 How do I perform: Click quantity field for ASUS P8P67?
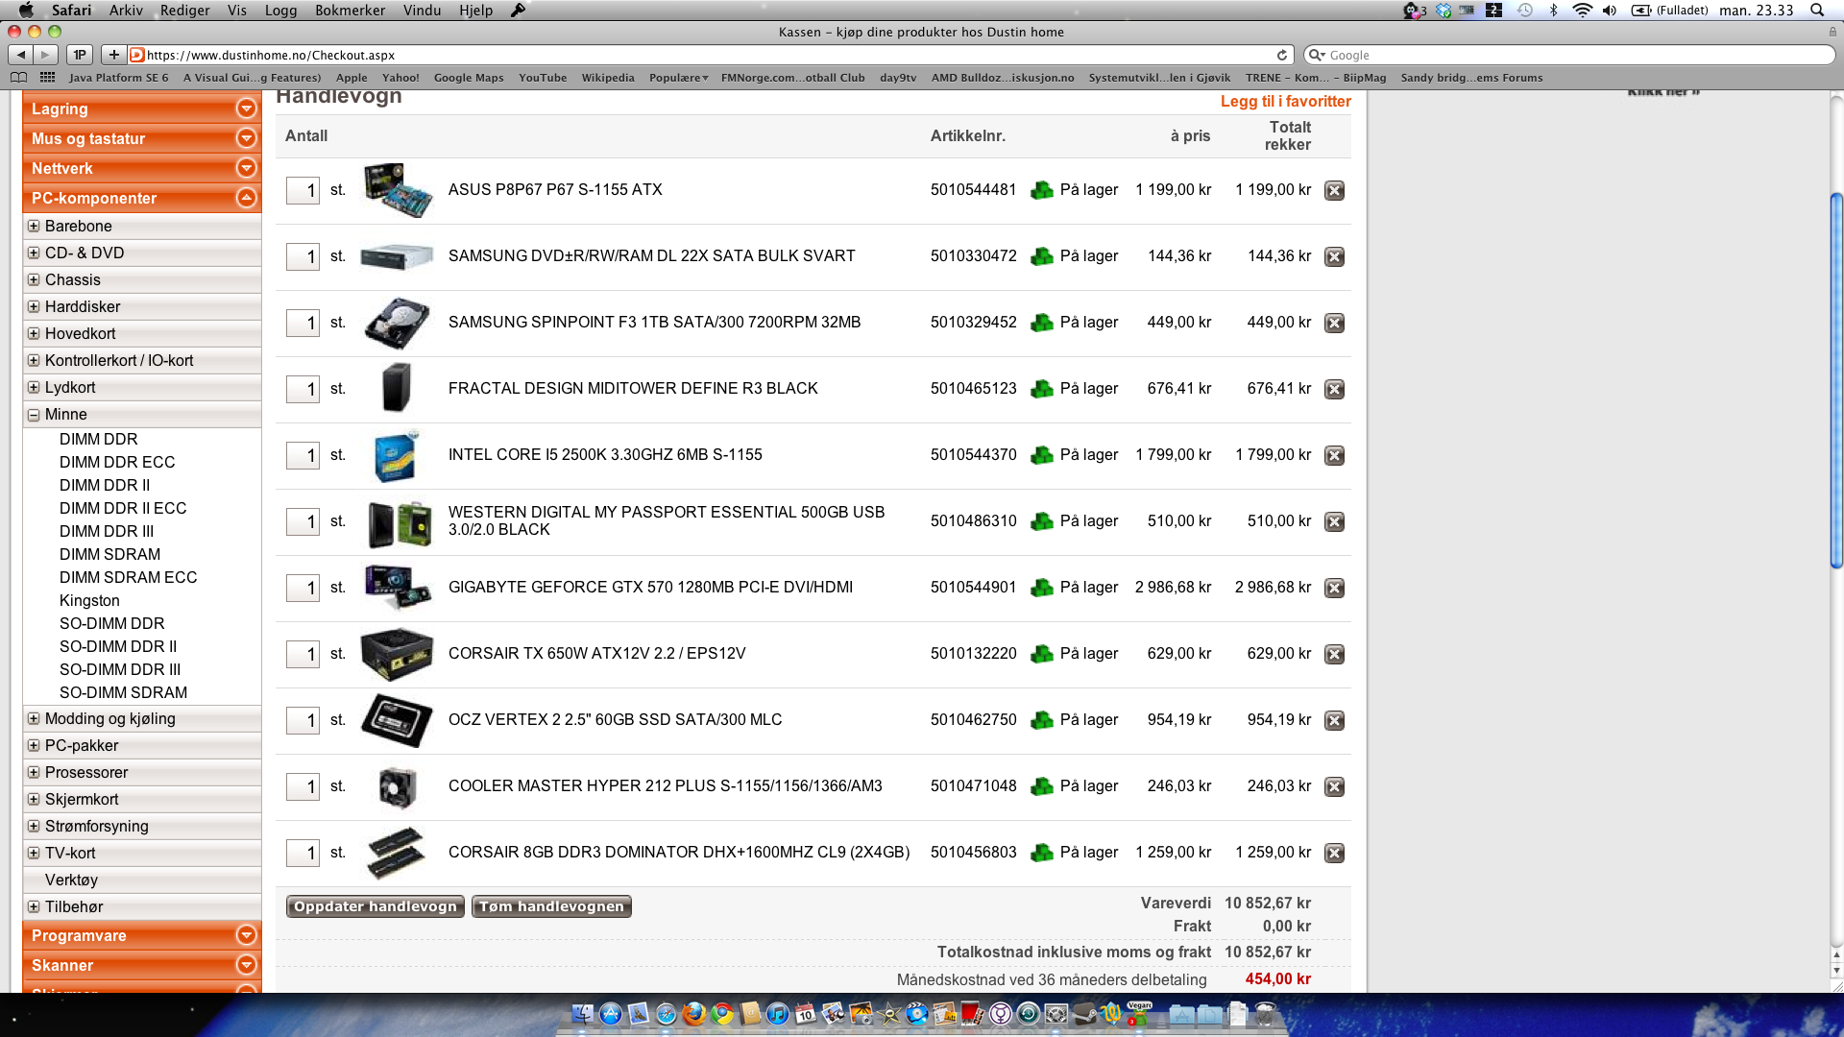(303, 190)
